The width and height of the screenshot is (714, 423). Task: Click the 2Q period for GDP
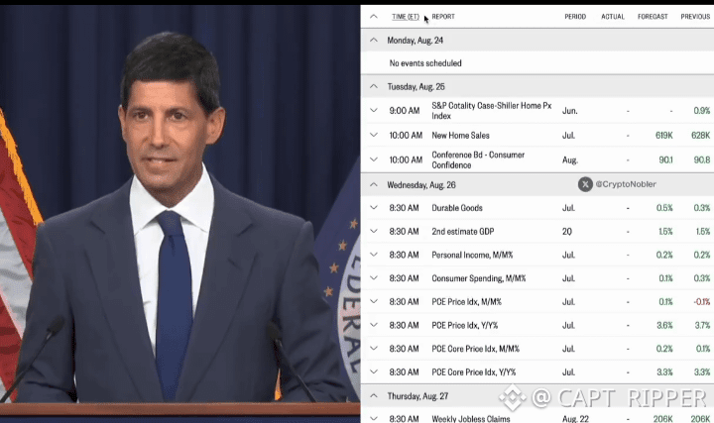pos(567,231)
